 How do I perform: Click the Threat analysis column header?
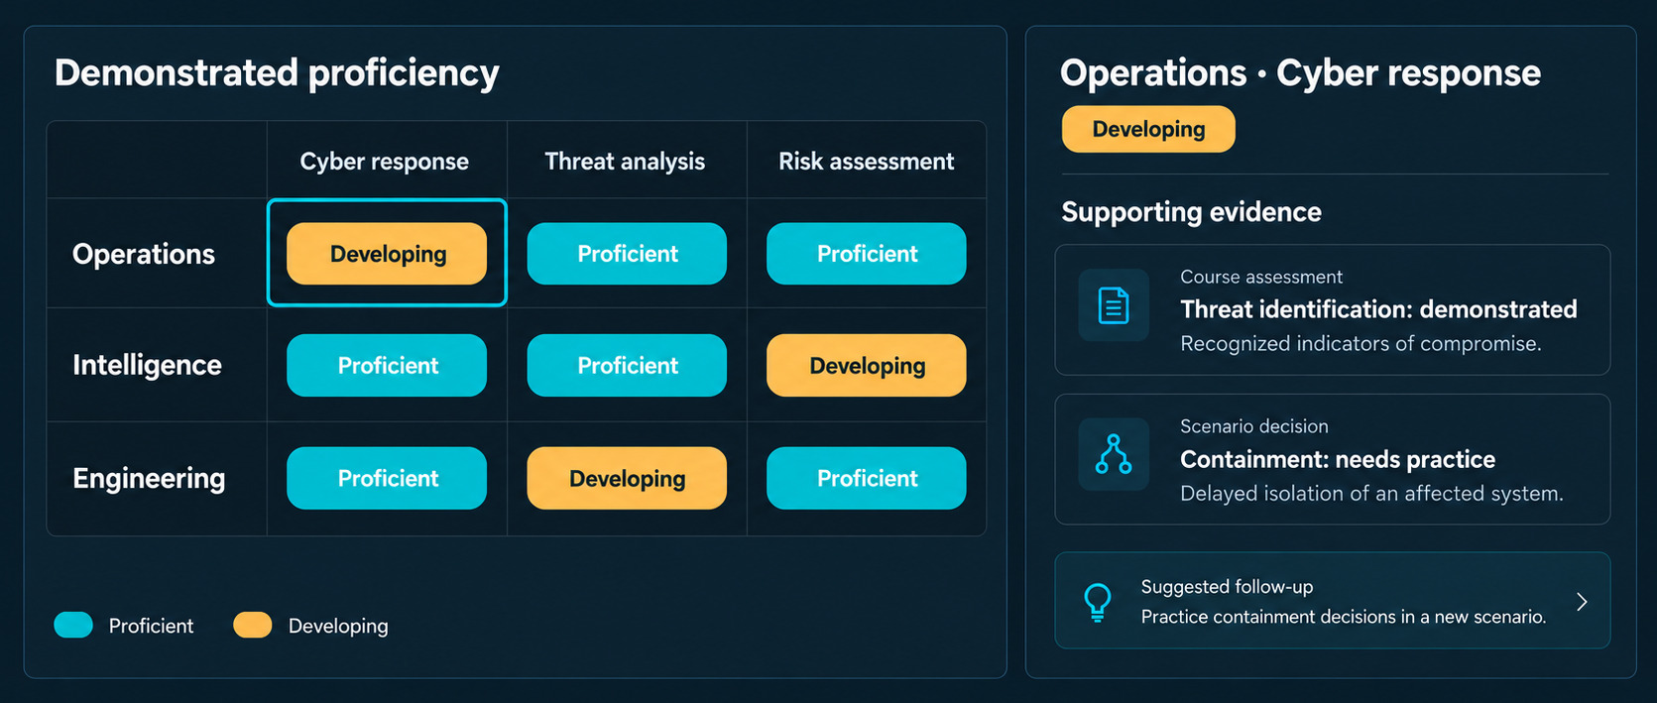pos(625,162)
